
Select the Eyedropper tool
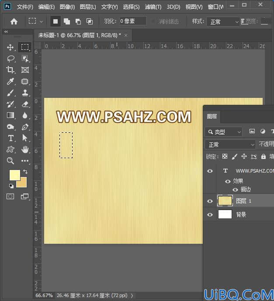tap(10, 81)
